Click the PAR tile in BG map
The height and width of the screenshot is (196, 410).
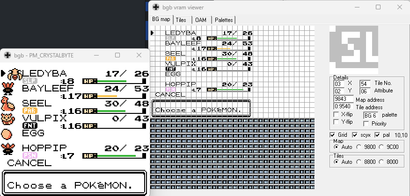(x=170, y=58)
